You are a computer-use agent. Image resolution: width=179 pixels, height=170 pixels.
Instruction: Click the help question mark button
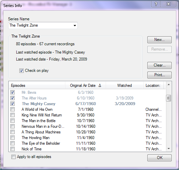pyautogui.click(x=156, y=4)
